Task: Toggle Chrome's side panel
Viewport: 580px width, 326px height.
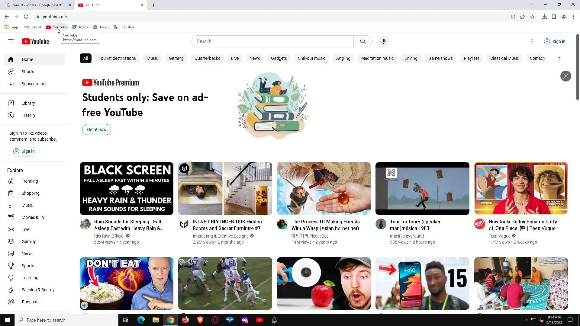Action: click(x=554, y=17)
